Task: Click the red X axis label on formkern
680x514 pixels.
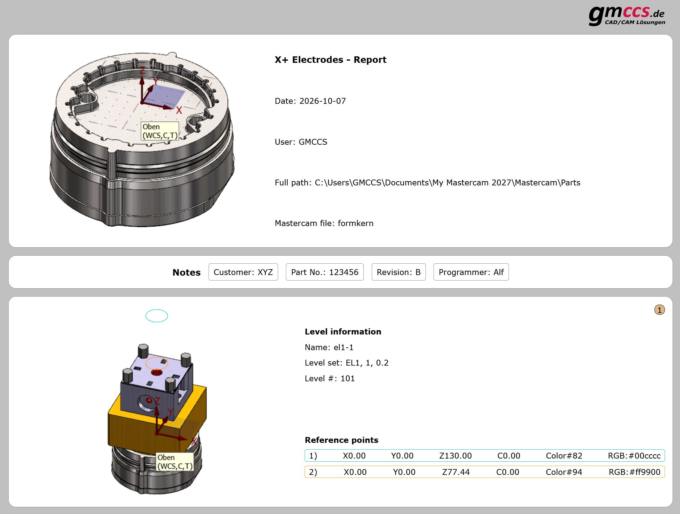Action: 179,110
